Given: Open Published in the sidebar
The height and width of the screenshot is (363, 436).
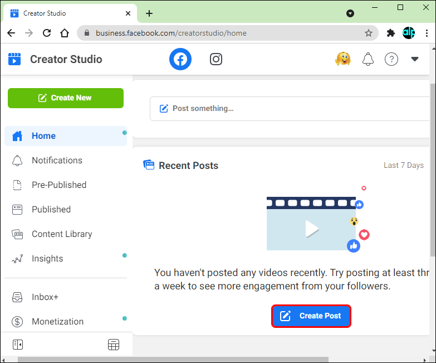Looking at the screenshot, I should (66, 209).
